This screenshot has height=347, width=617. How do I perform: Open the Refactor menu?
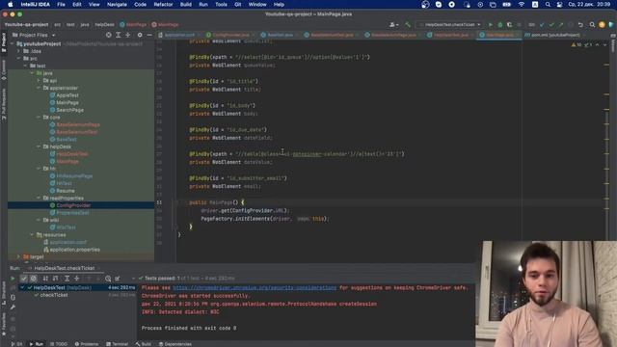pos(163,4)
